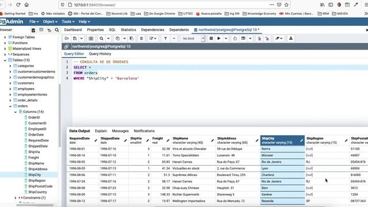The height and width of the screenshot is (207, 368).
Task: Run the query with Execute play button
Action: click(x=218, y=39)
